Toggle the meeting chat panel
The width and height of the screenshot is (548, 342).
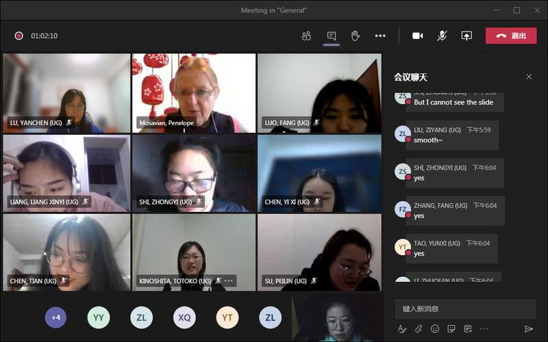pyautogui.click(x=332, y=36)
